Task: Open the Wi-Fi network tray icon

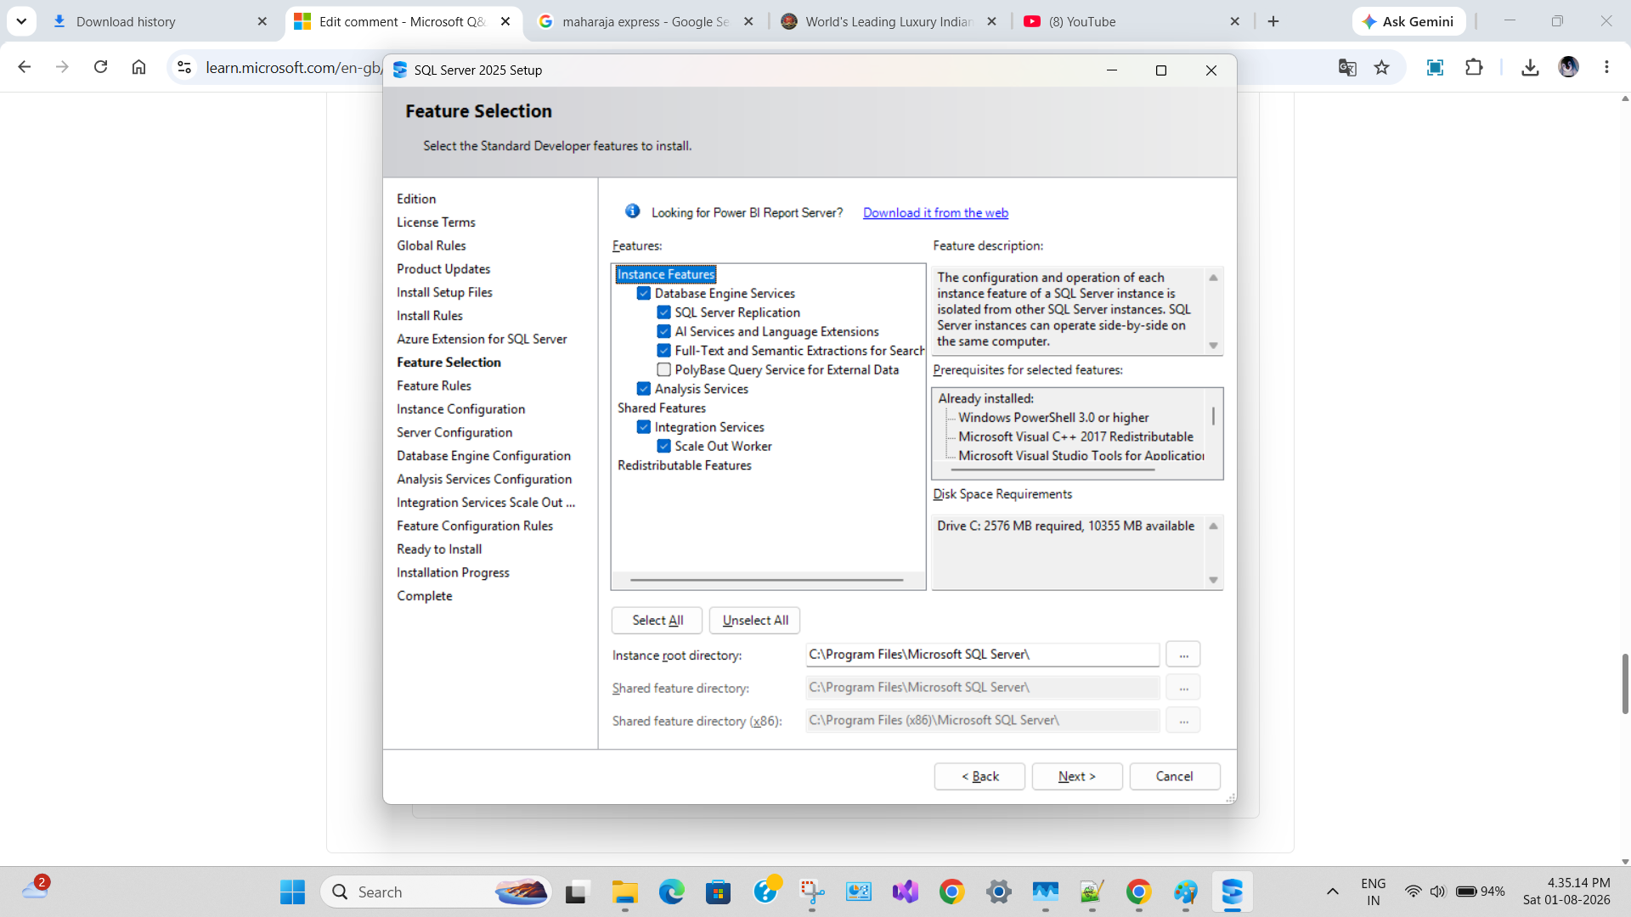Action: [1413, 892]
